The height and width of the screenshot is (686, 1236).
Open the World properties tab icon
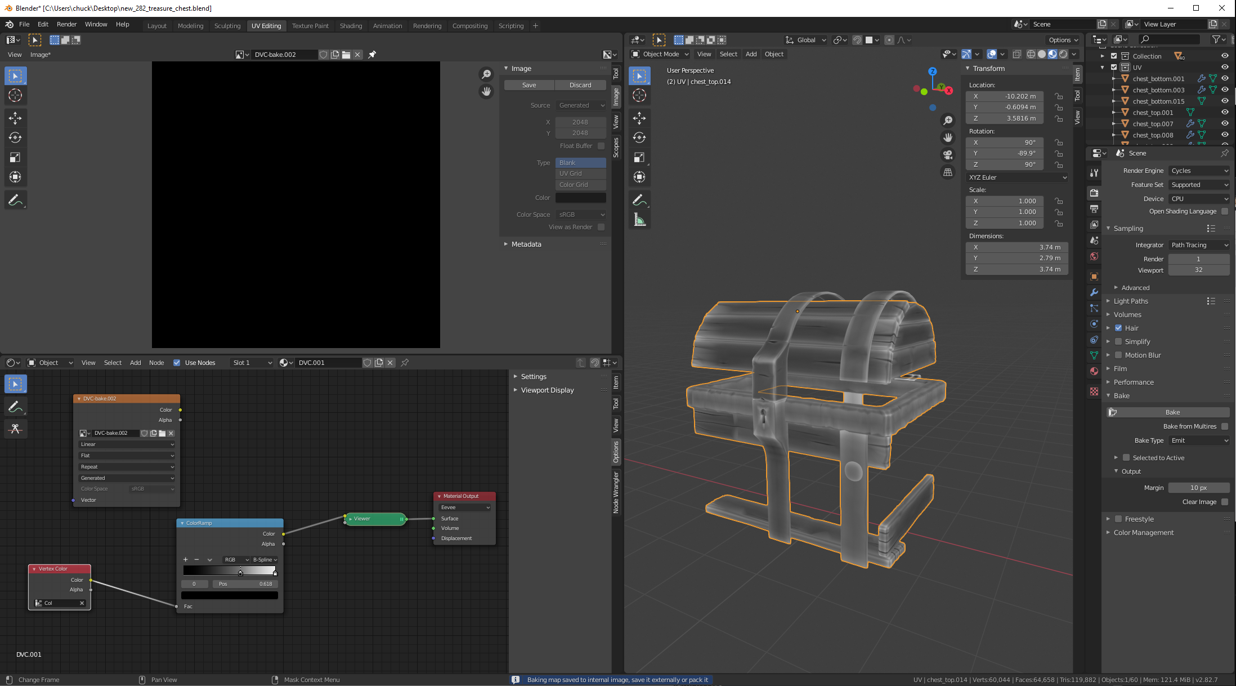pyautogui.click(x=1094, y=256)
